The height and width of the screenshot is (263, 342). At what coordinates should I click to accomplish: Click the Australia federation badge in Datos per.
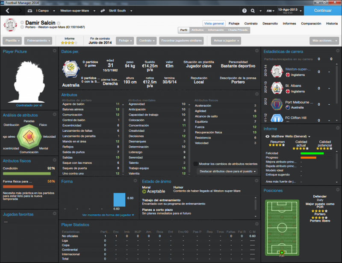71,69
